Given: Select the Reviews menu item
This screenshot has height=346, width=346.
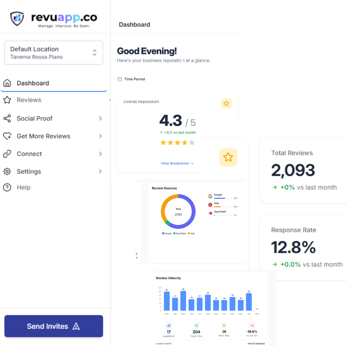Looking at the screenshot, I should click(x=29, y=100).
